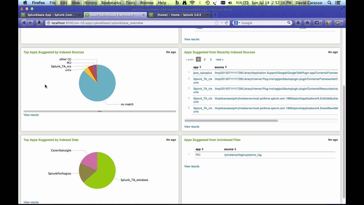Enter full screen with the window arrows icon

coord(343,9)
